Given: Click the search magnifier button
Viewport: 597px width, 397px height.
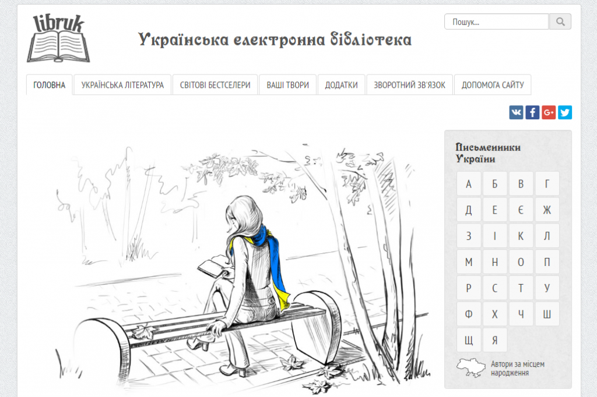Looking at the screenshot, I should (x=560, y=22).
